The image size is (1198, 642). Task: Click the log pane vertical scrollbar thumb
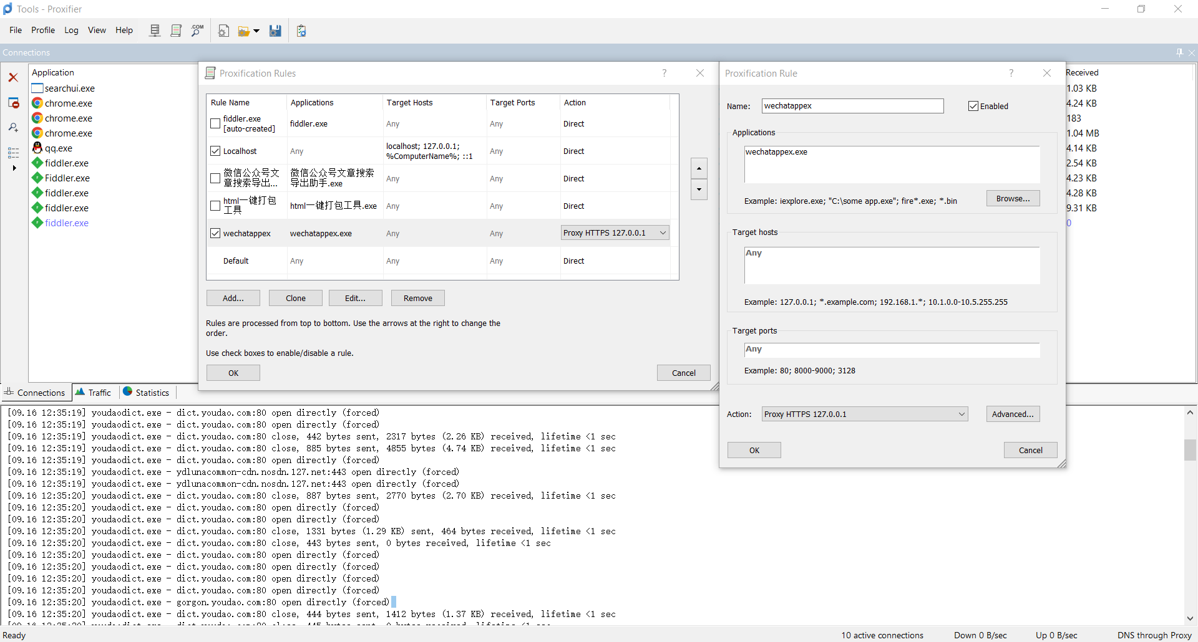point(1190,449)
